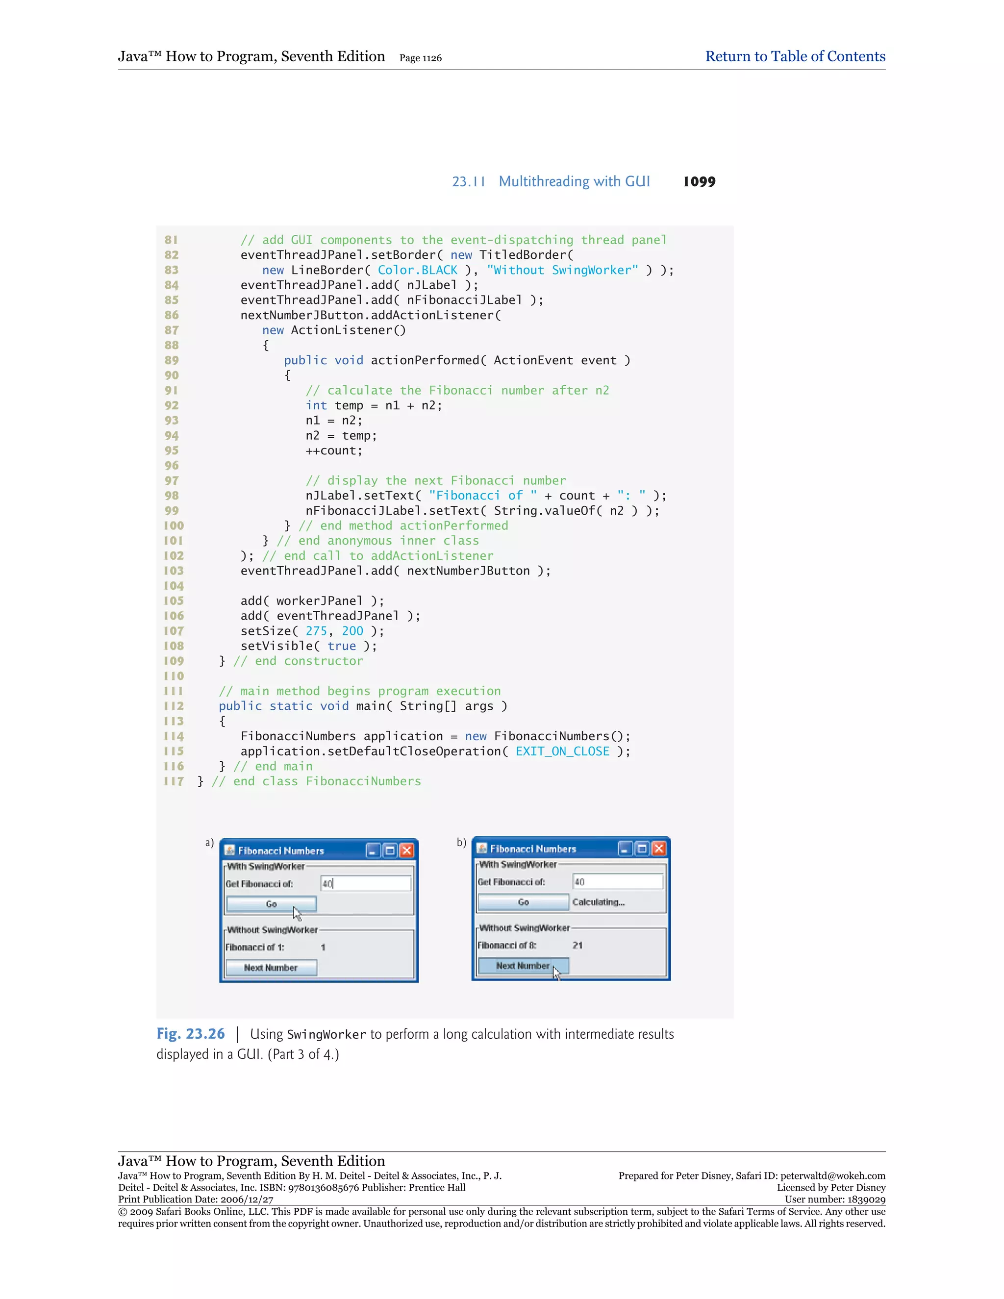The image size is (1004, 1299).
Task: Click Next Number button in window b)
Action: click(x=524, y=966)
